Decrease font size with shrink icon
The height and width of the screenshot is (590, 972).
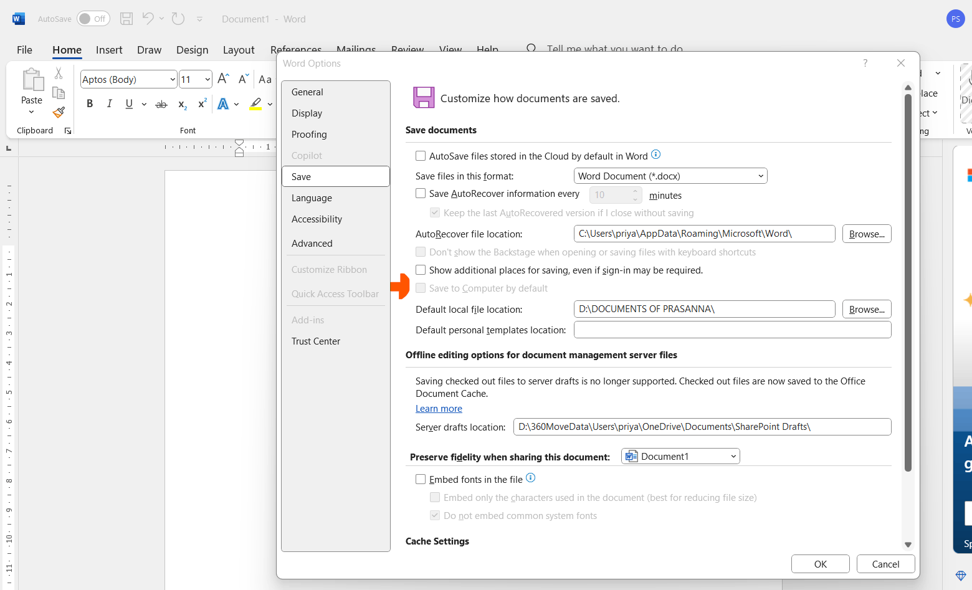tap(244, 79)
